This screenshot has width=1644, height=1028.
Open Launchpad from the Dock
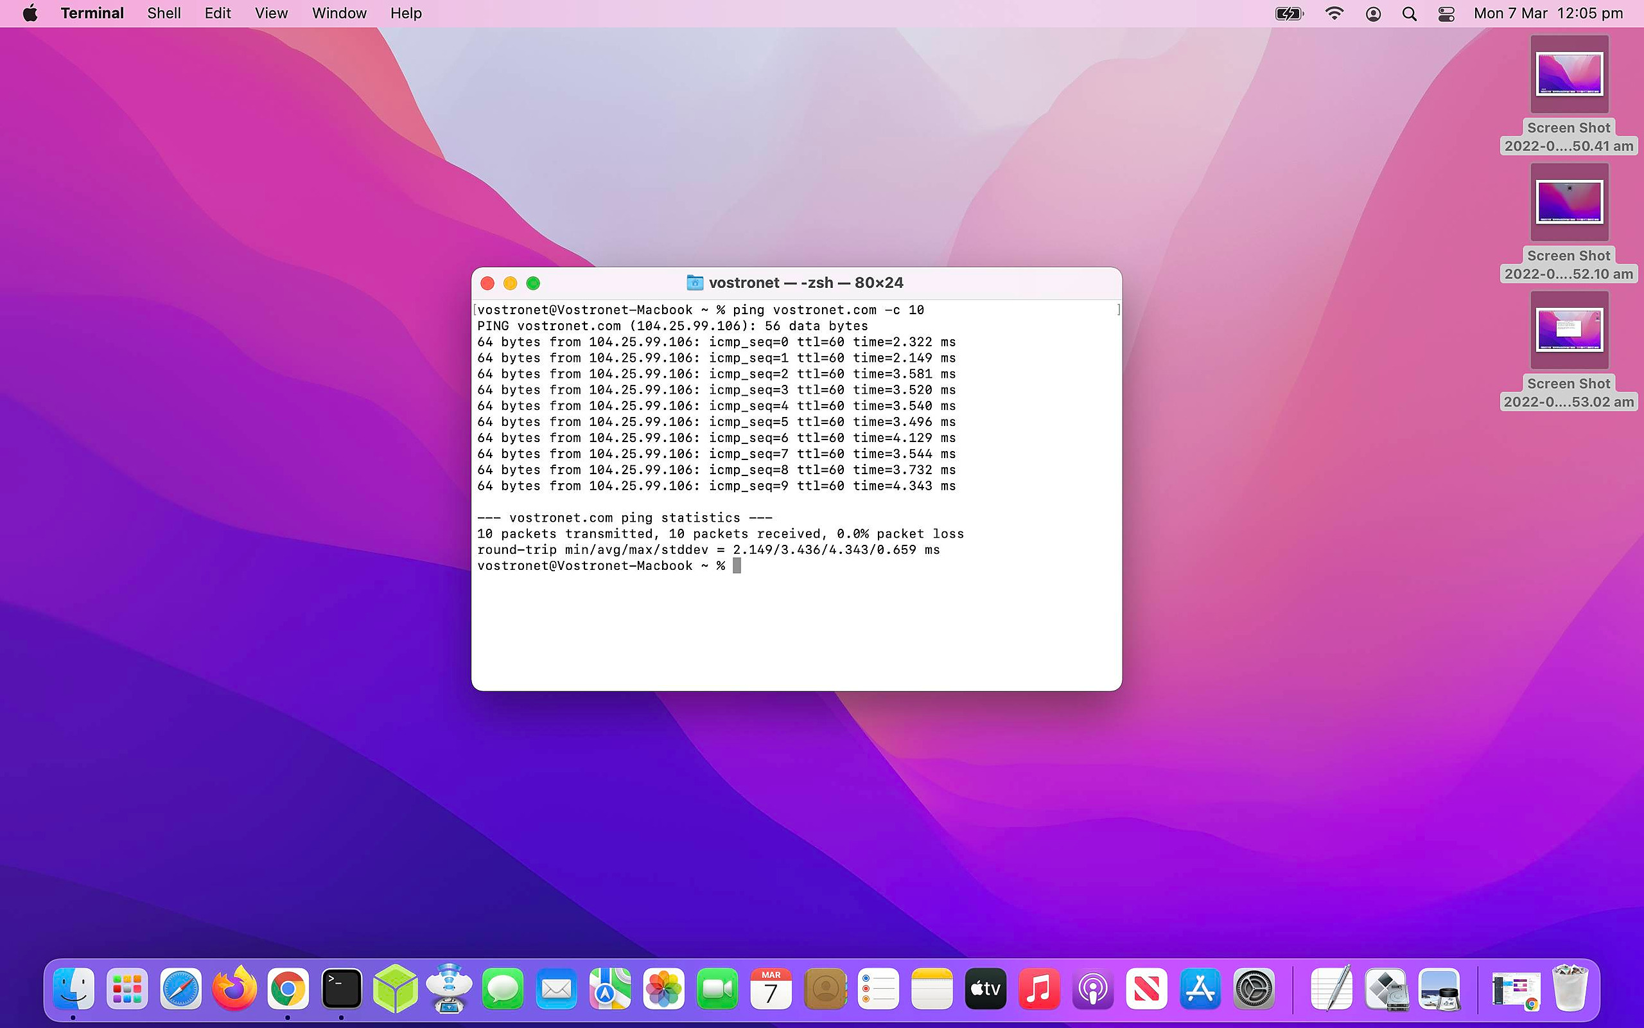(127, 989)
